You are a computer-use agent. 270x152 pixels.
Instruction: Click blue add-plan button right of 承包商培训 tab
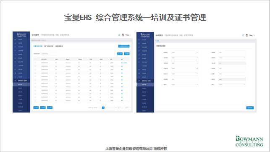coord(124,46)
